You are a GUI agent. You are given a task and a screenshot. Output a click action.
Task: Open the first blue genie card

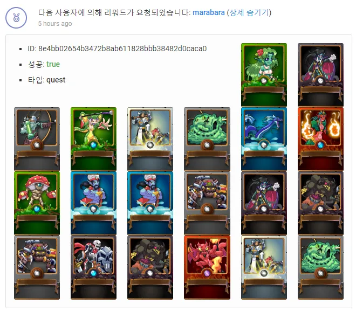click(x=93, y=203)
